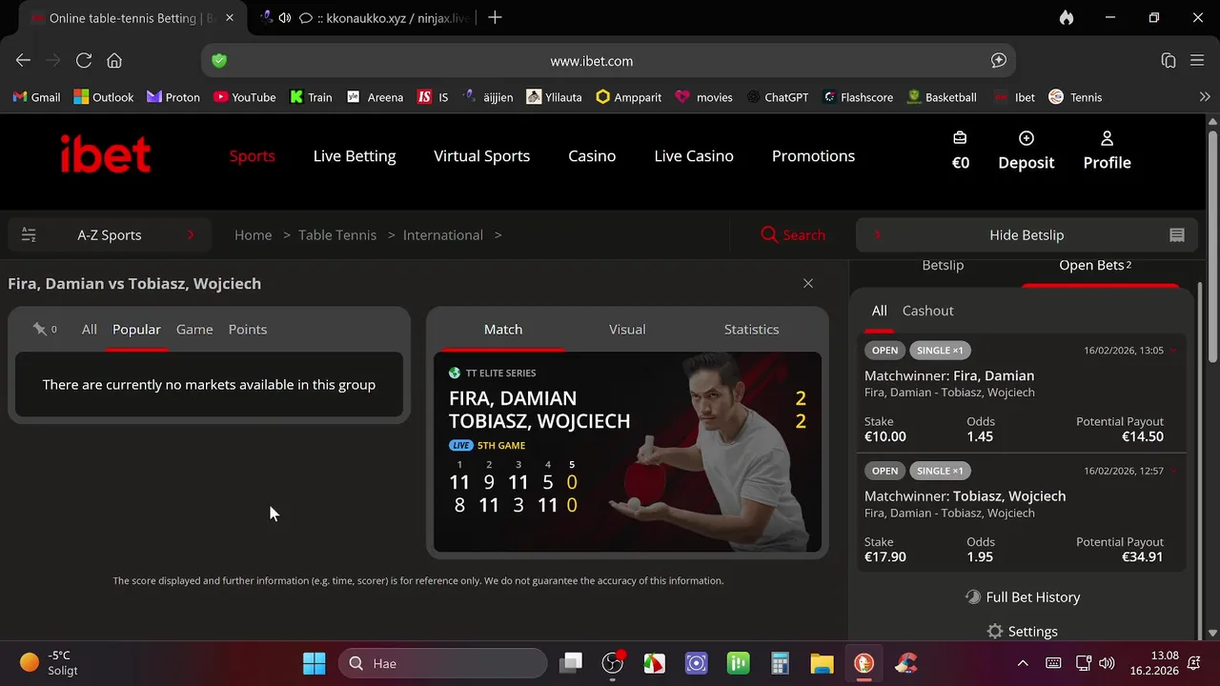1220x686 pixels.
Task: Switch to the Betslip tab
Action: [943, 266]
